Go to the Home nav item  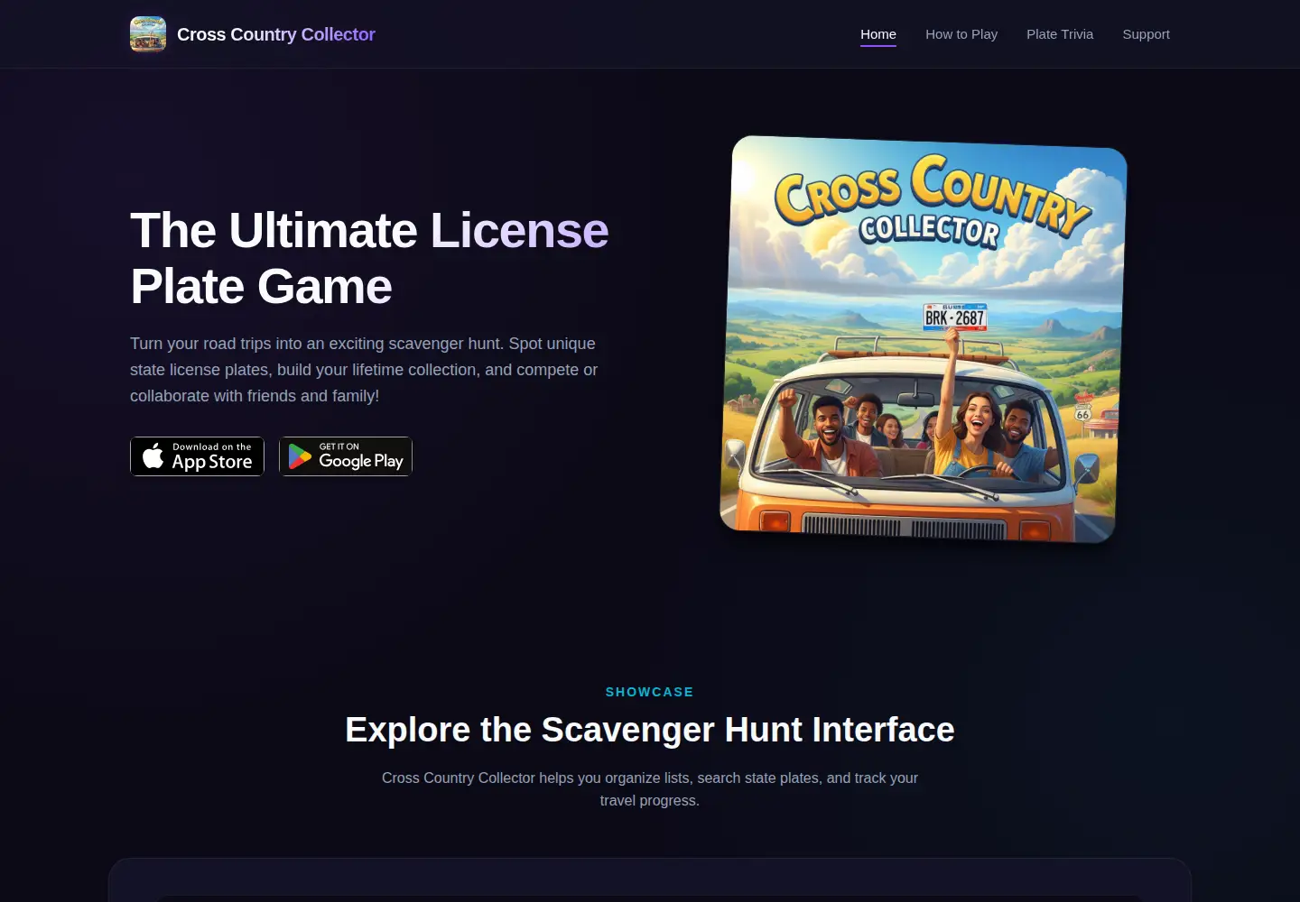pyautogui.click(x=878, y=34)
